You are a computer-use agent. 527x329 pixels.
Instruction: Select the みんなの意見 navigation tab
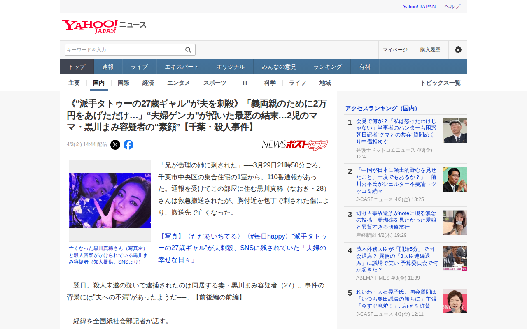(279, 67)
